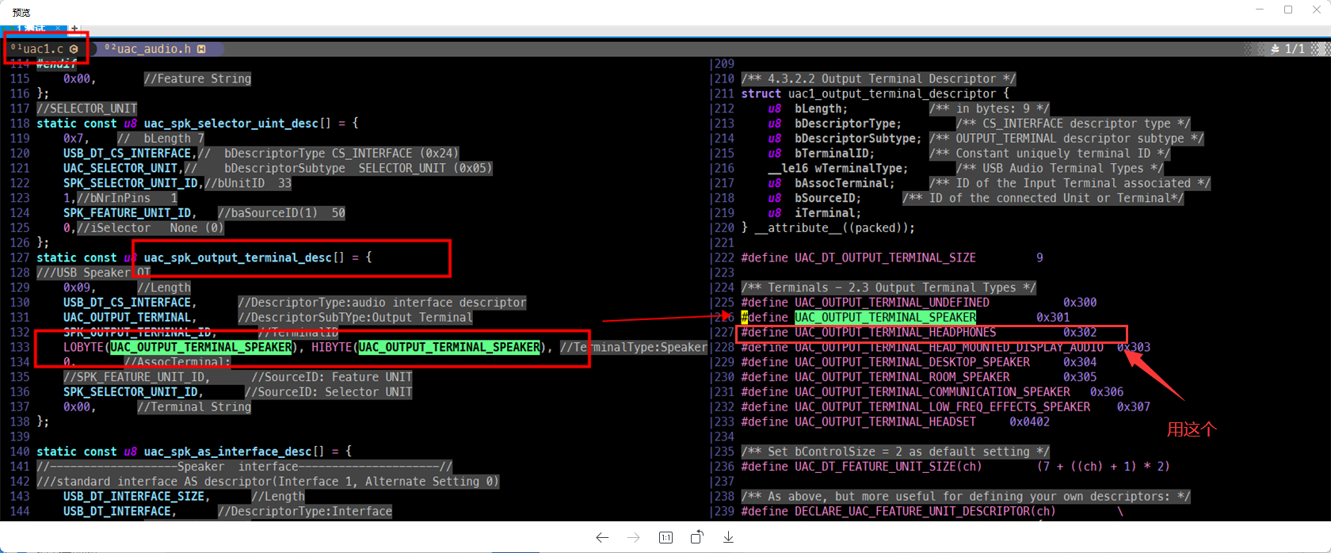Click the bDescriptorSubtype struct field

point(857,139)
